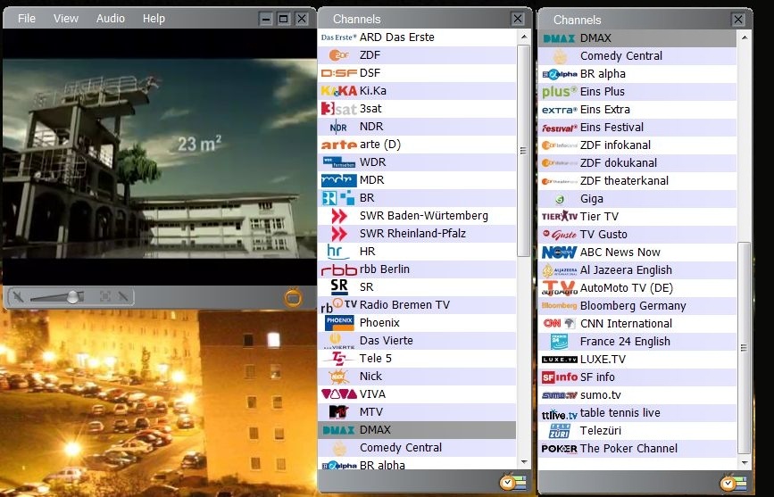Click the arte logo
Viewport: 774px width, 497px height.
coord(338,145)
